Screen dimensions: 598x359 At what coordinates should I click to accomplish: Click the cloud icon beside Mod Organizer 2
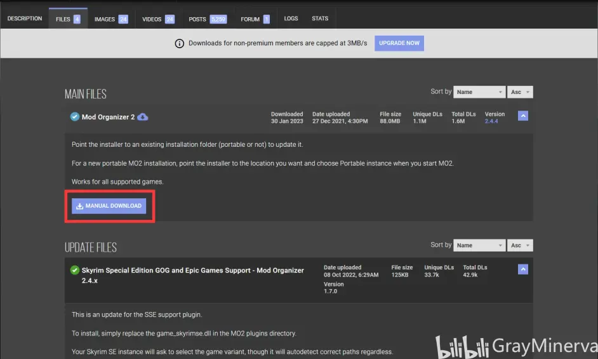point(143,117)
